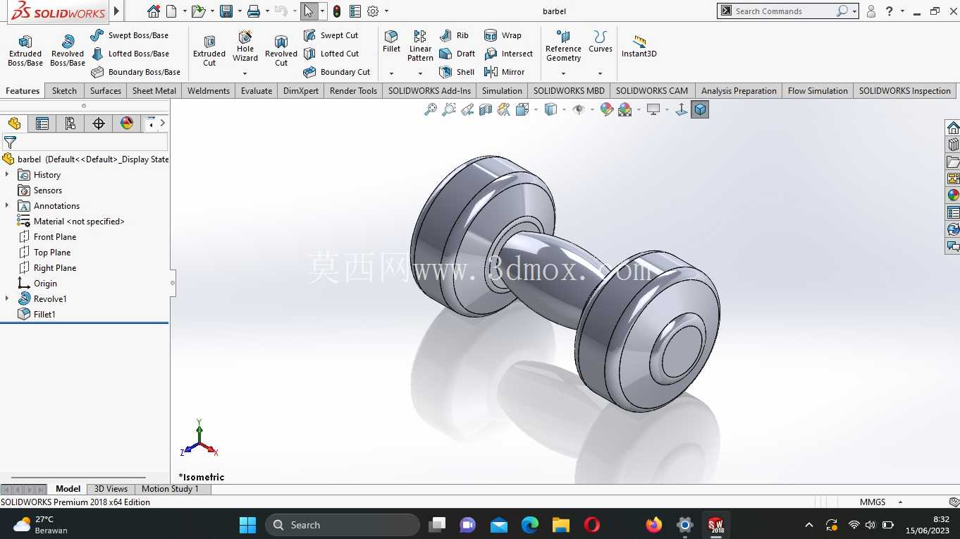
Task: Choose Swept Boss/Base feature
Action: 130,35
